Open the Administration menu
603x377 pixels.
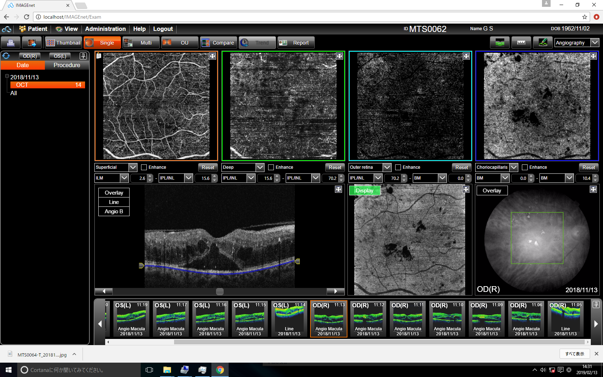[105, 29]
